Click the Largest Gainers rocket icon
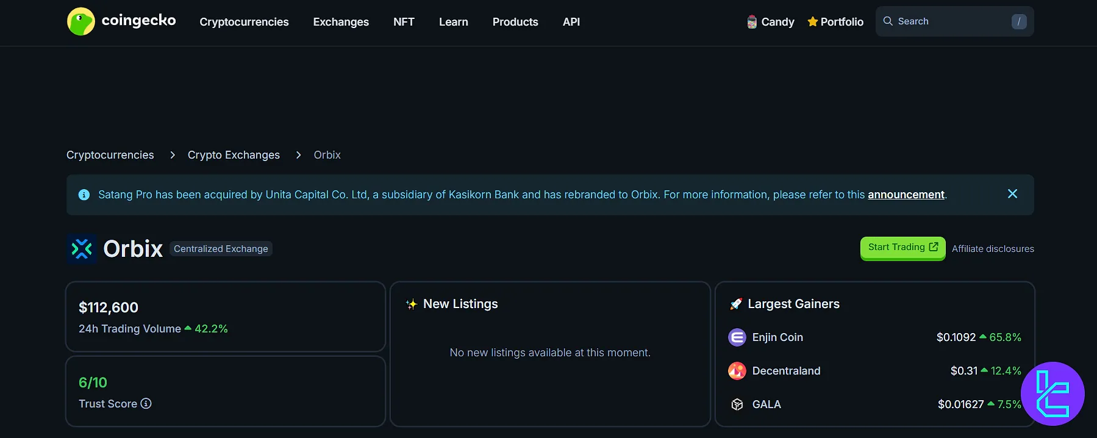The height and width of the screenshot is (438, 1097). tap(736, 304)
